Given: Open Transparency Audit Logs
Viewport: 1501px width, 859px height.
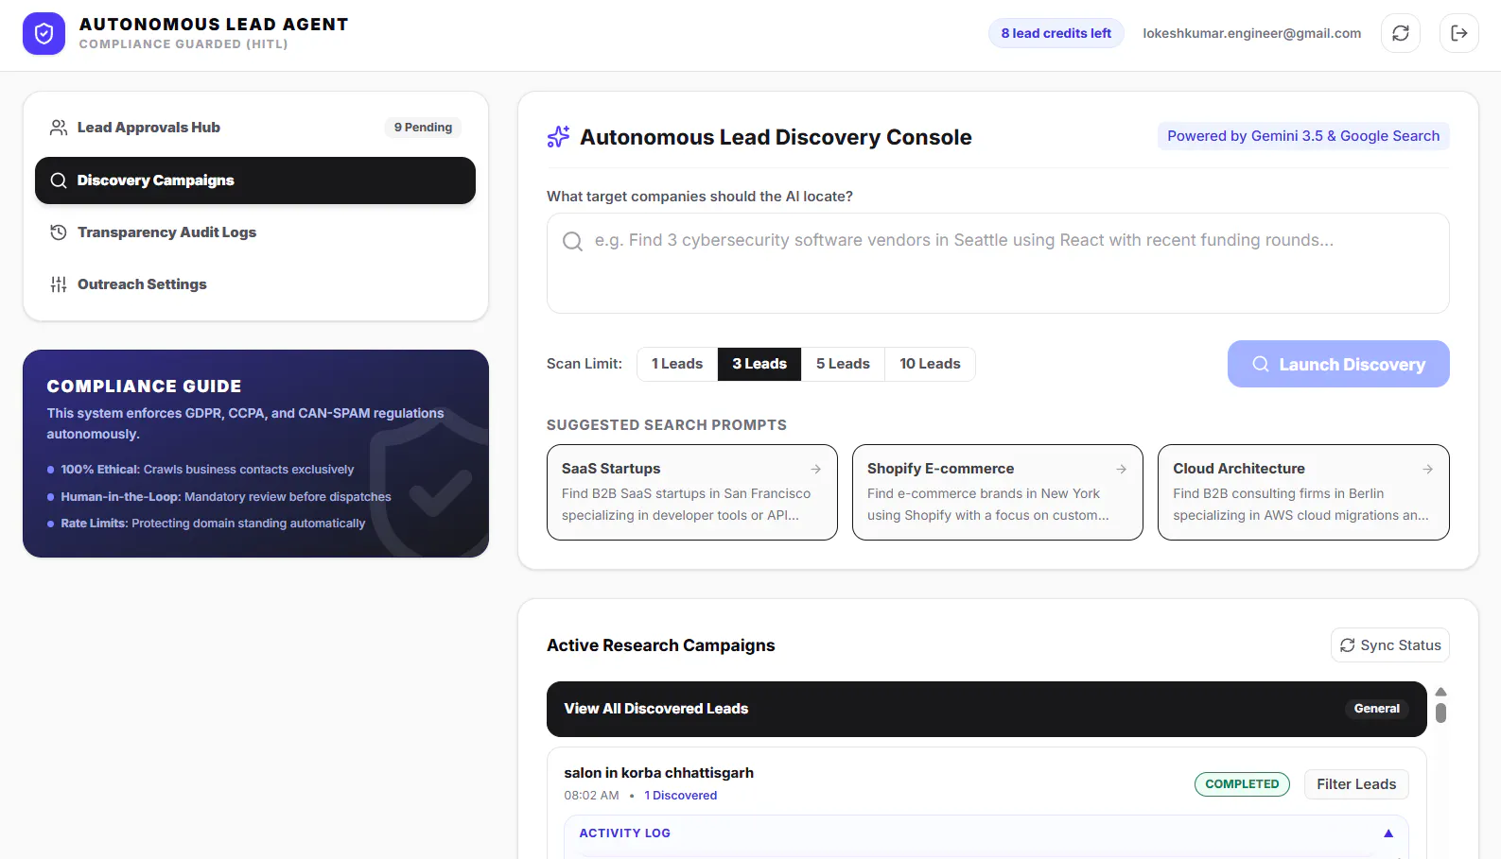Looking at the screenshot, I should coord(255,232).
